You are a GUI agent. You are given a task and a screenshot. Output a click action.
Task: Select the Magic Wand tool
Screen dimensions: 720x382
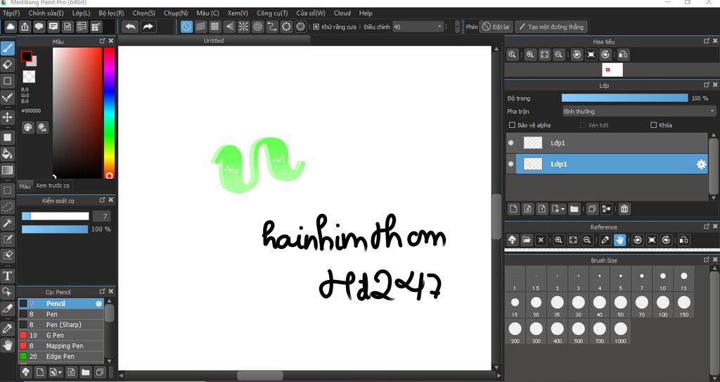pos(7,223)
